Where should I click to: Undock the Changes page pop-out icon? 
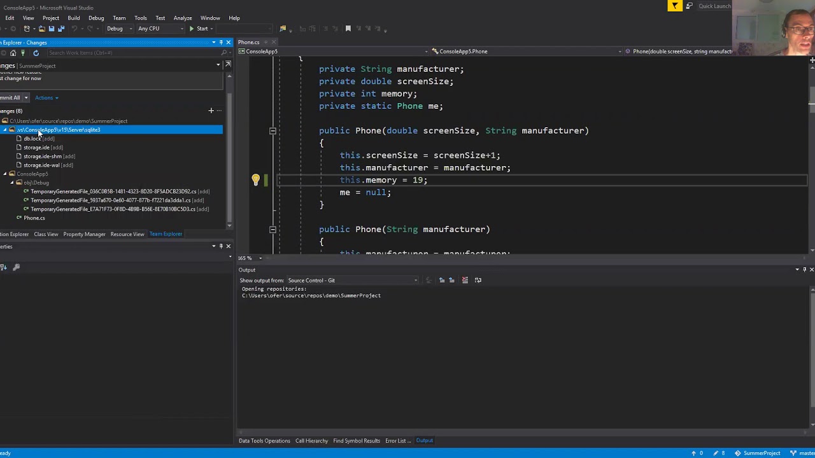(227, 64)
